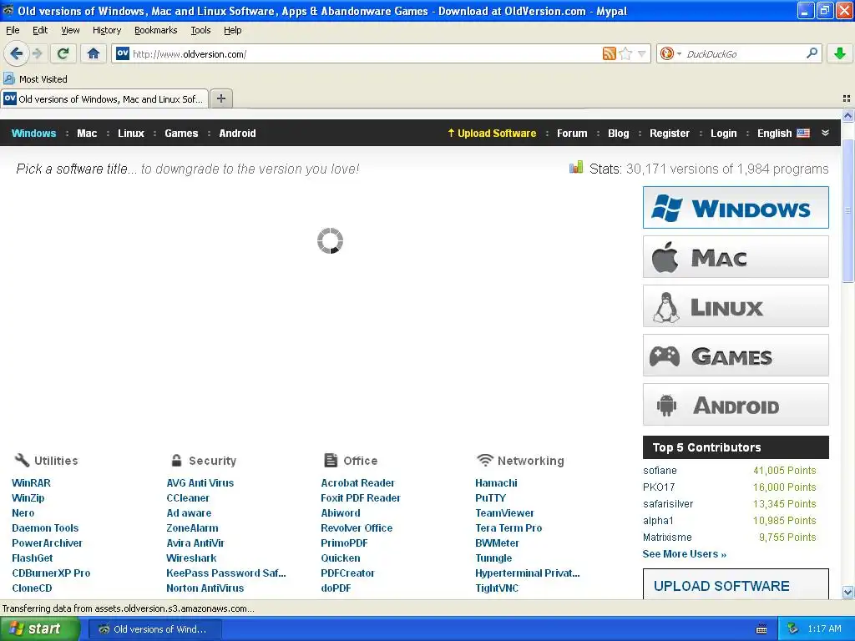
Task: Open the downloads green arrow button
Action: [x=840, y=53]
